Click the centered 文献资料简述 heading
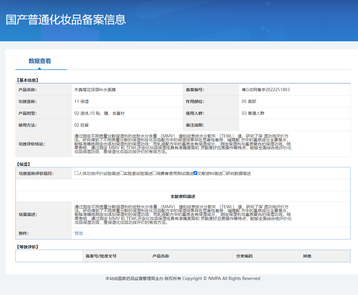Viewport: 358px width, 295px height. 183,196
